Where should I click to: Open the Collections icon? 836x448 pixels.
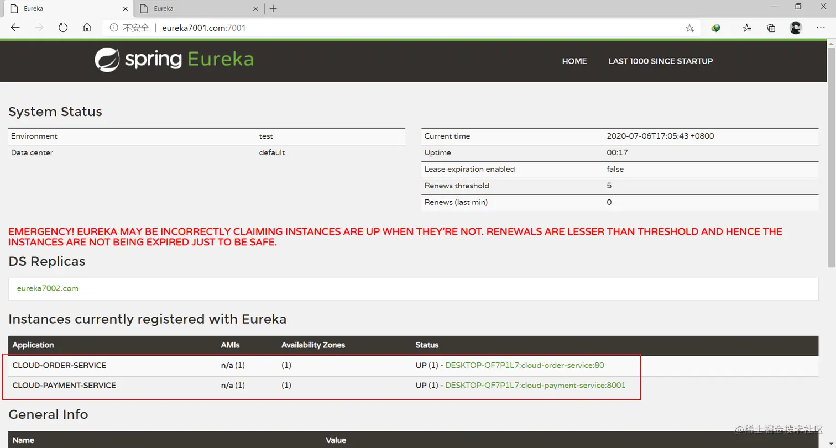coord(771,28)
